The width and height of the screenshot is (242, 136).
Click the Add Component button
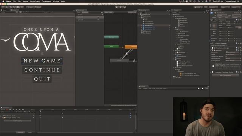pyautogui.click(x=225, y=76)
